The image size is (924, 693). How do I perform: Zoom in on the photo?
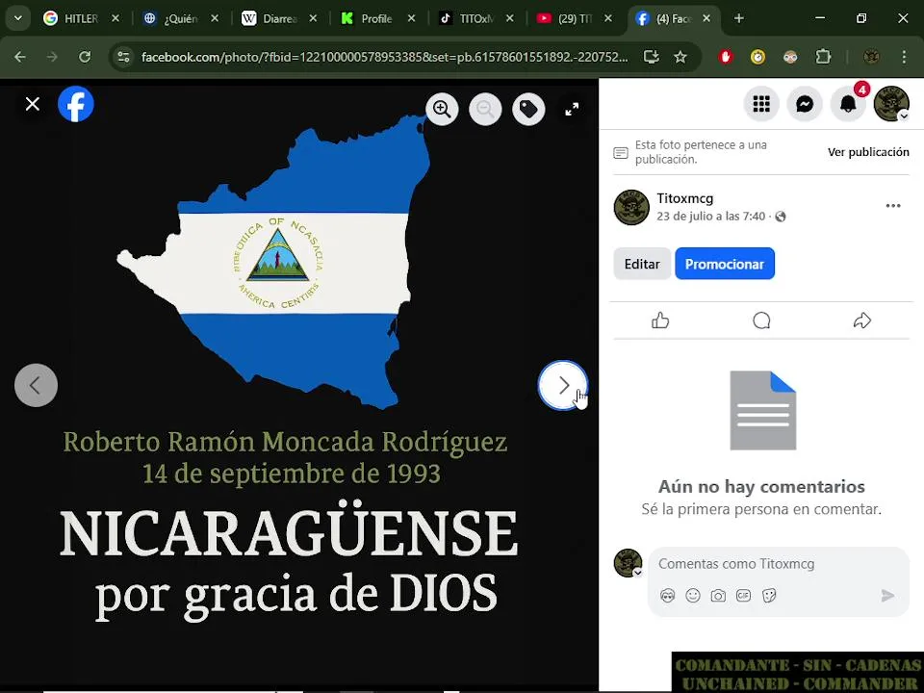coord(442,109)
